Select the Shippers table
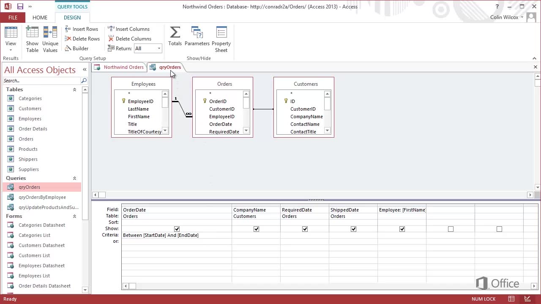The height and width of the screenshot is (304, 541). (x=41, y=159)
